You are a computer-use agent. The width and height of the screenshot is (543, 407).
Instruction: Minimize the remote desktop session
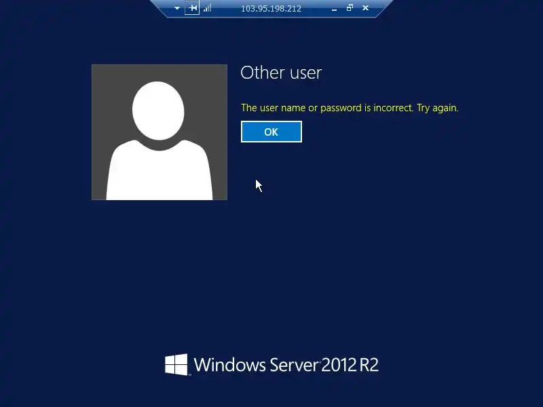coord(334,9)
